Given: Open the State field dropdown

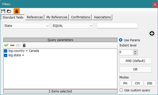Looking at the screenshot, I should tap(27, 26).
